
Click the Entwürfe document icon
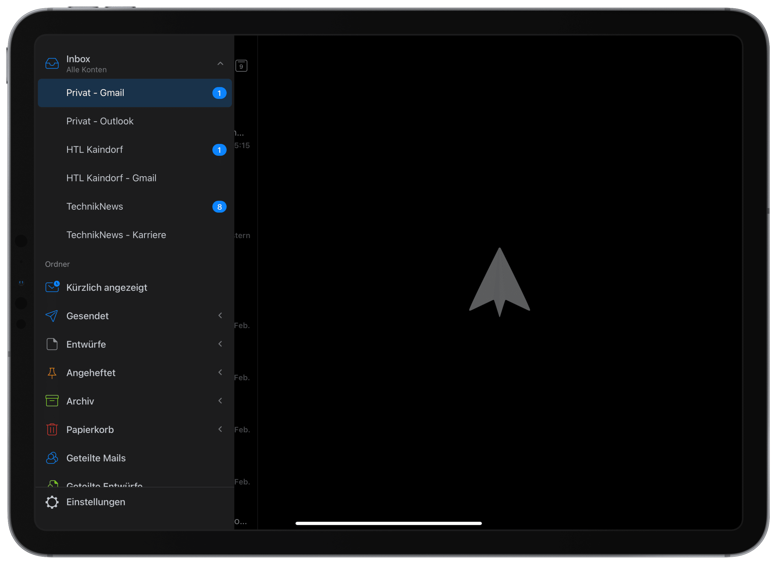(52, 344)
